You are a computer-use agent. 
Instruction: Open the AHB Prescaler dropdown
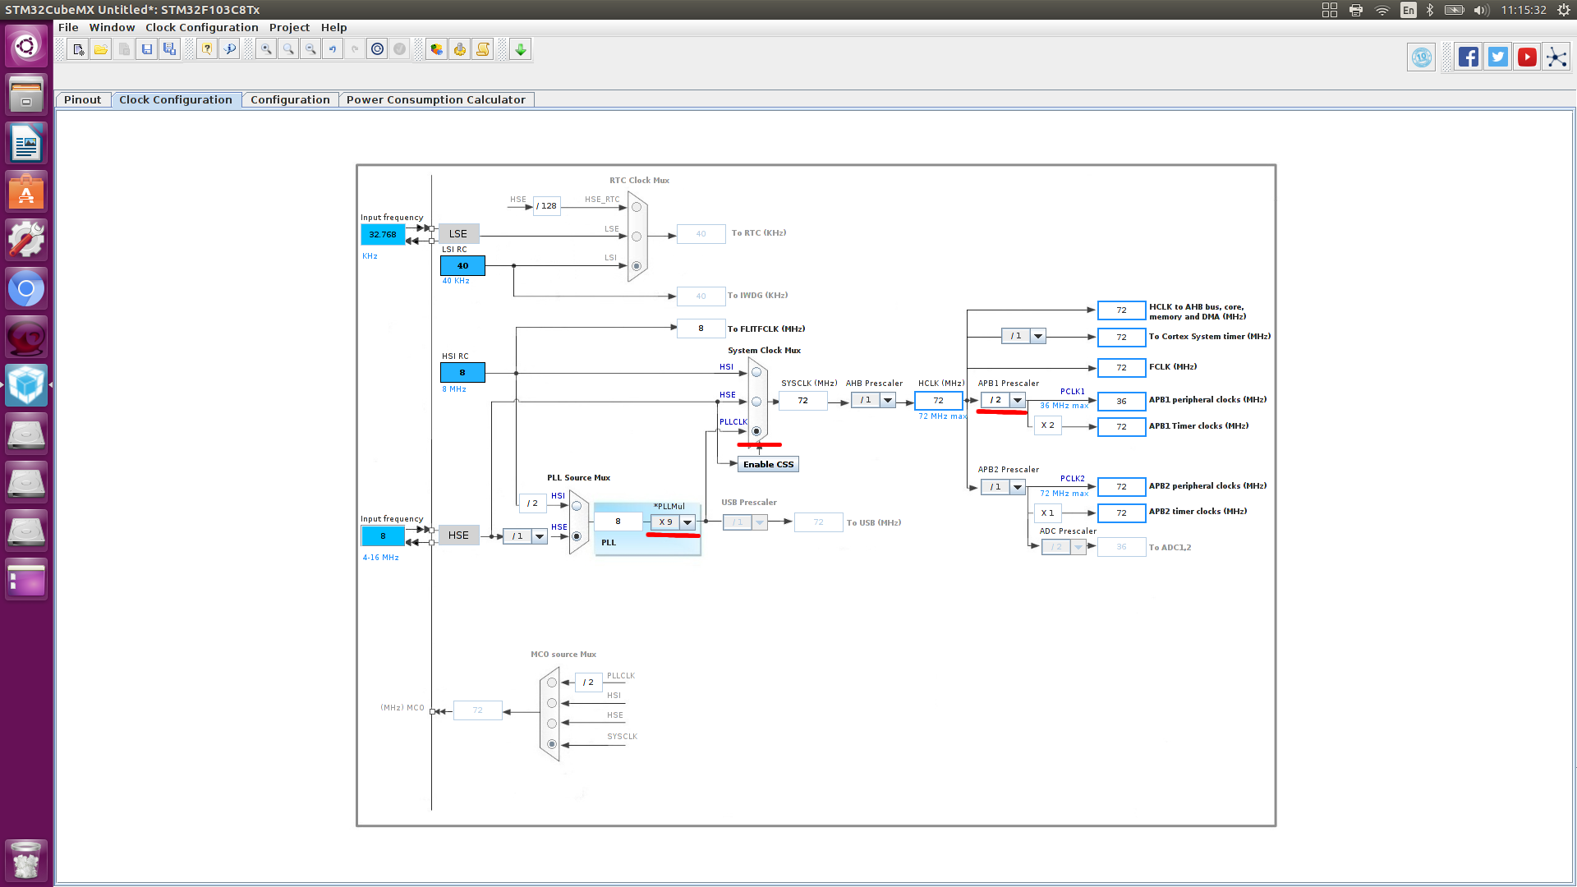(888, 400)
